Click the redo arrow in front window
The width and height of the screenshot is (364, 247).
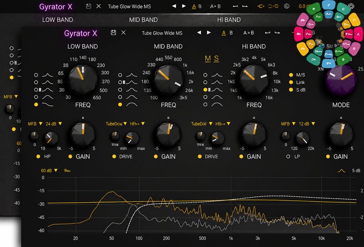(x=277, y=33)
